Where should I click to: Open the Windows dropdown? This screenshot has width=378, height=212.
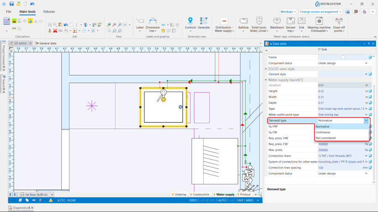point(288,12)
